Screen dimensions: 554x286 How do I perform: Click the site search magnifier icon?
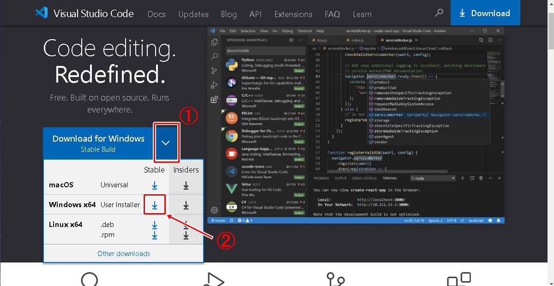(x=439, y=13)
